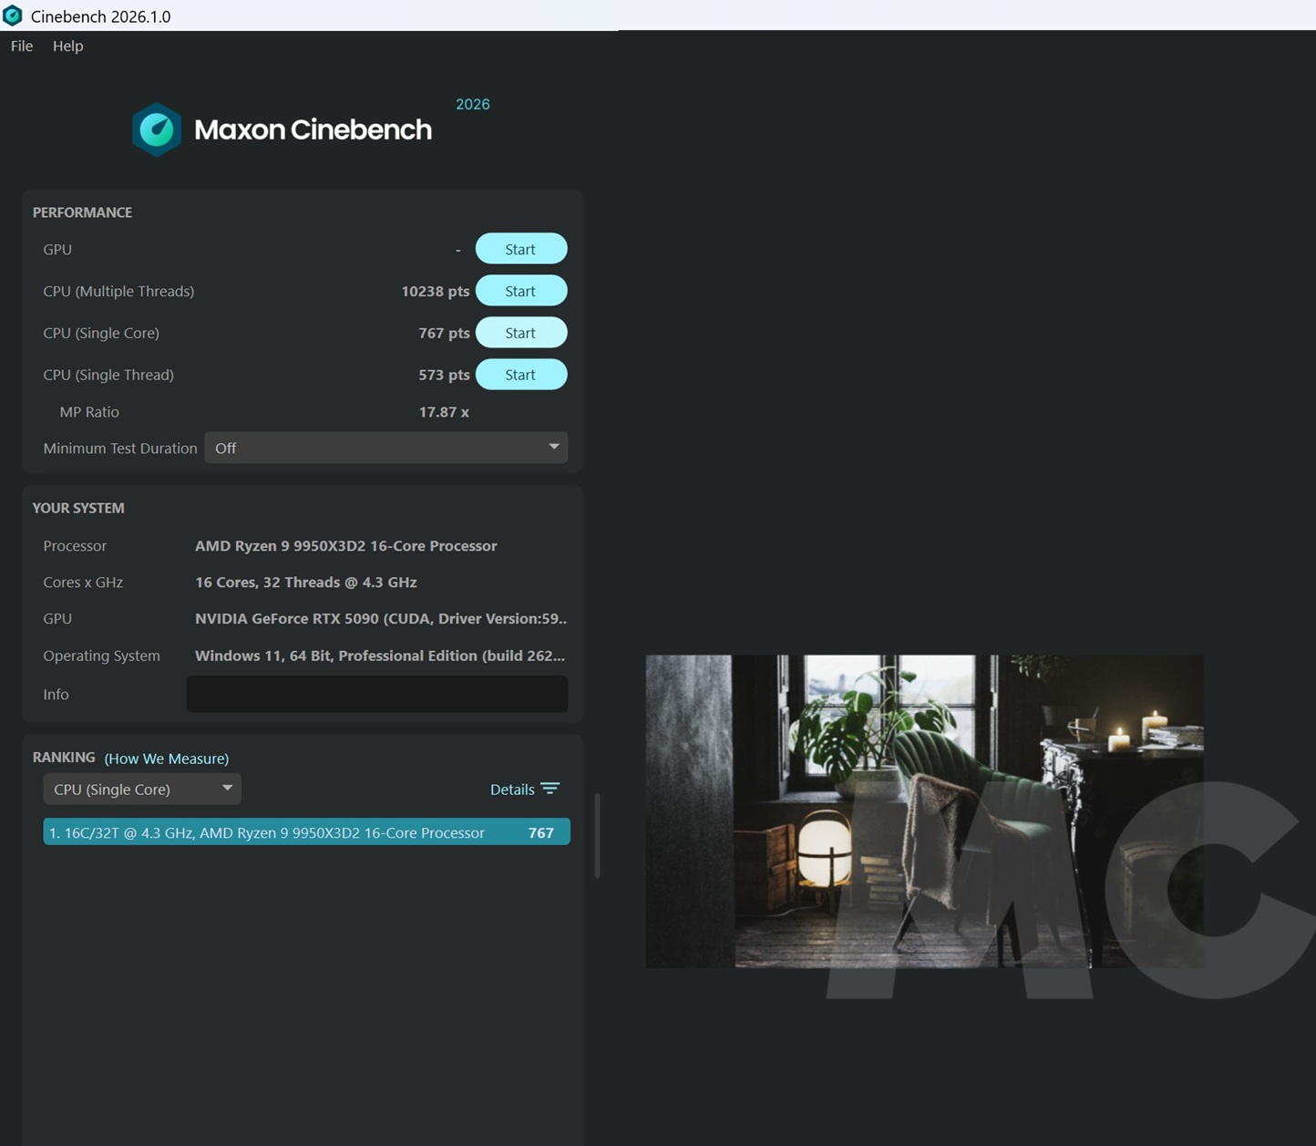Start the CPU (Single Core) test
The image size is (1316, 1146).
(520, 333)
